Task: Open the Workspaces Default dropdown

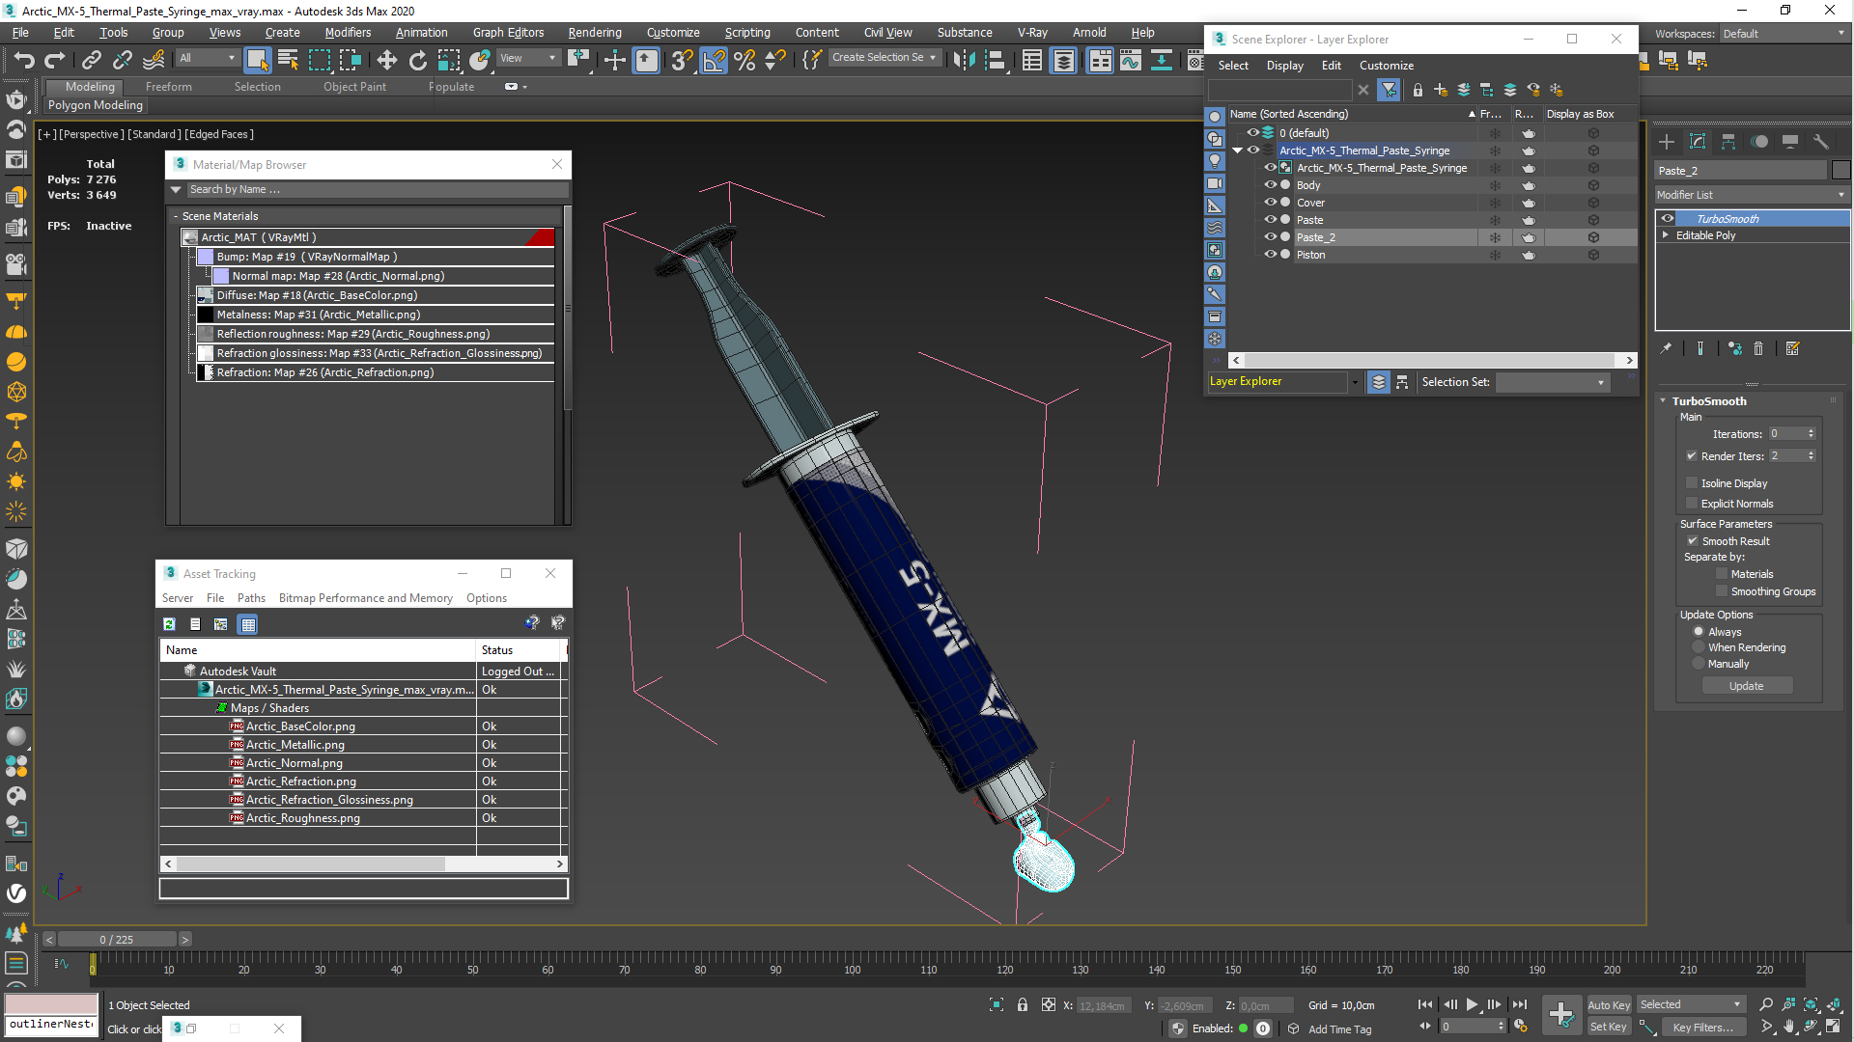Action: tap(1783, 34)
